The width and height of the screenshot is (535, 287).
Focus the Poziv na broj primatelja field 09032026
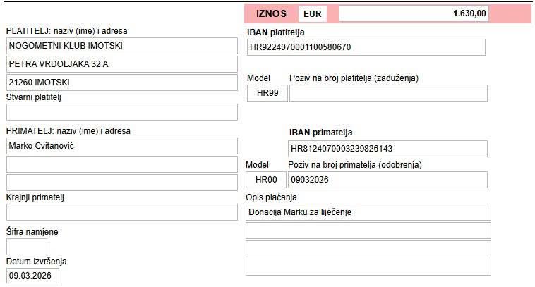tap(387, 180)
